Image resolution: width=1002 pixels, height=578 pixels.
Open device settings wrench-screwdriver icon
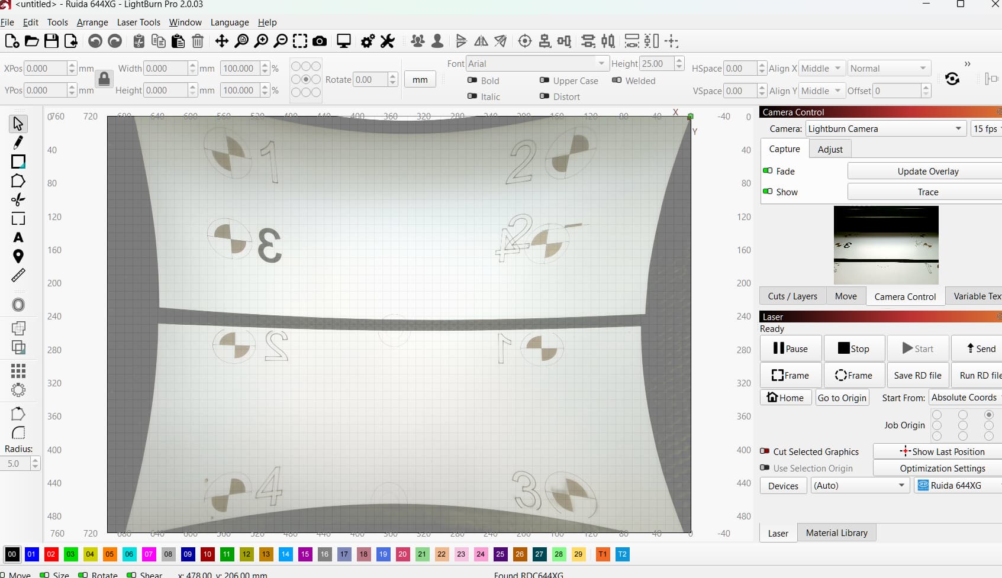(x=387, y=41)
